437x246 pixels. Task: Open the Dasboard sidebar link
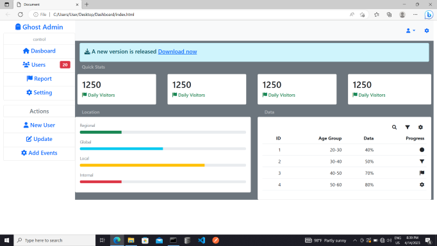coord(39,51)
